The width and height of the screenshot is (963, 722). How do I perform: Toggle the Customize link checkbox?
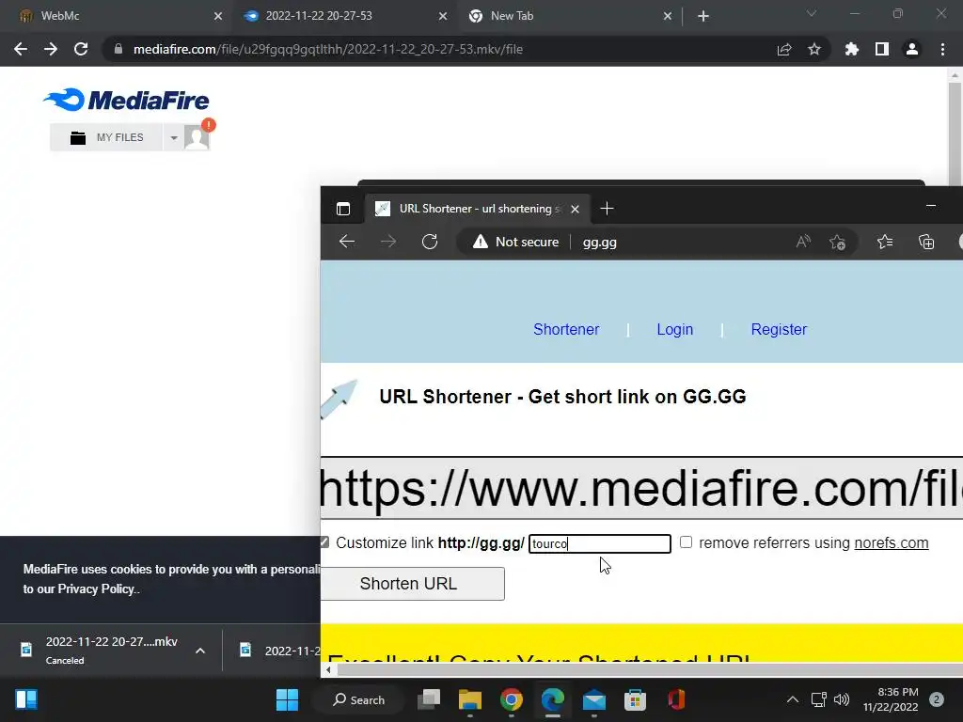(x=324, y=542)
